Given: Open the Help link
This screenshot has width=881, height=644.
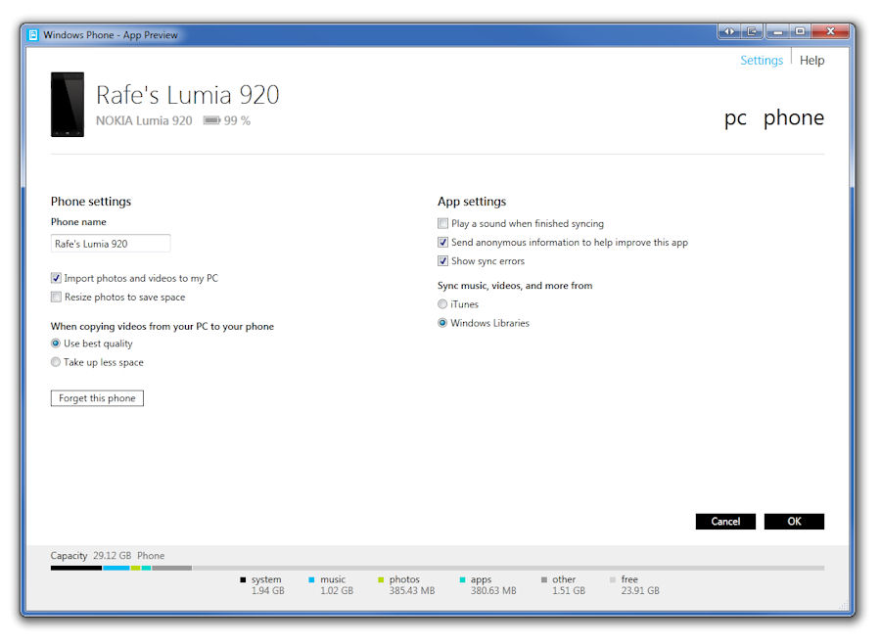Looking at the screenshot, I should coord(811,60).
